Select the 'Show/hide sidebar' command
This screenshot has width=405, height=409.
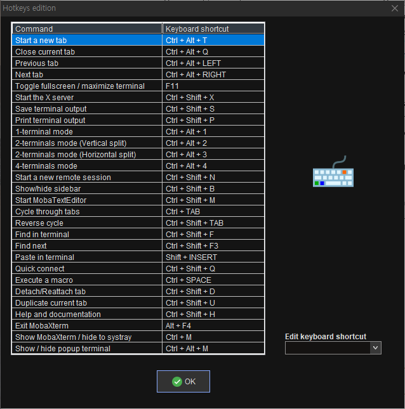pos(87,188)
